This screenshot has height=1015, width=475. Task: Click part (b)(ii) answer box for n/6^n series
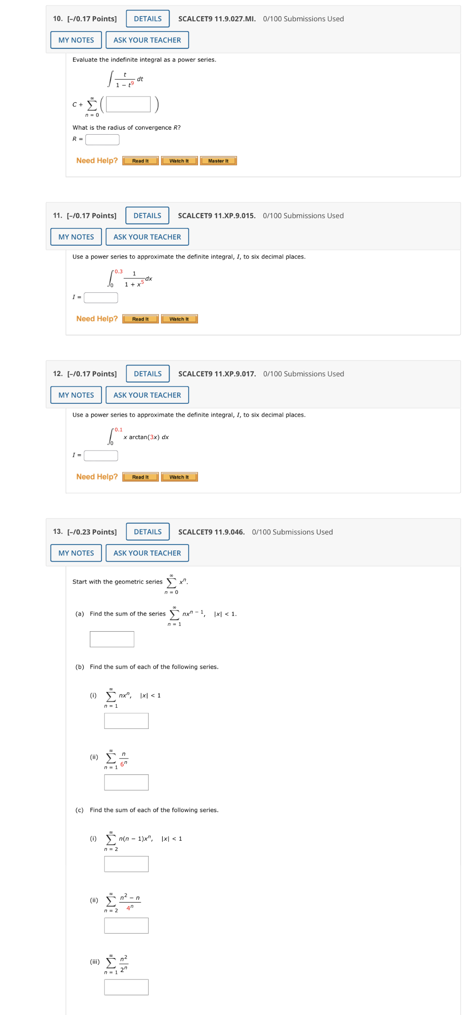pyautogui.click(x=125, y=783)
